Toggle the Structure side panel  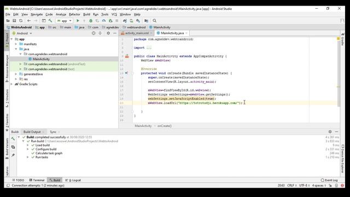click(x=7, y=99)
